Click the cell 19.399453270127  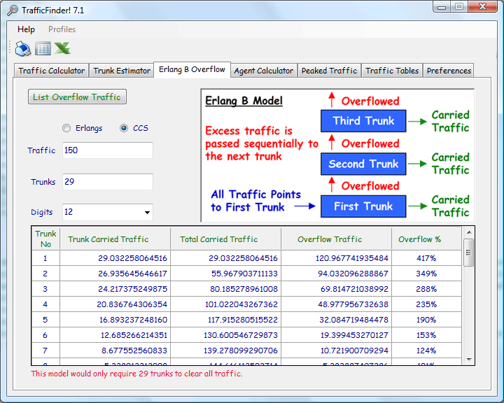click(x=336, y=335)
